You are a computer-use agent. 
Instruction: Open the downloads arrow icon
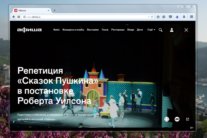tap(184, 17)
